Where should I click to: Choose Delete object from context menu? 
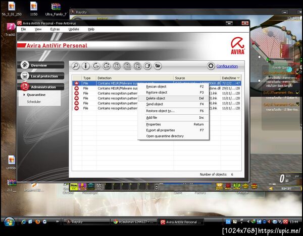[174, 98]
